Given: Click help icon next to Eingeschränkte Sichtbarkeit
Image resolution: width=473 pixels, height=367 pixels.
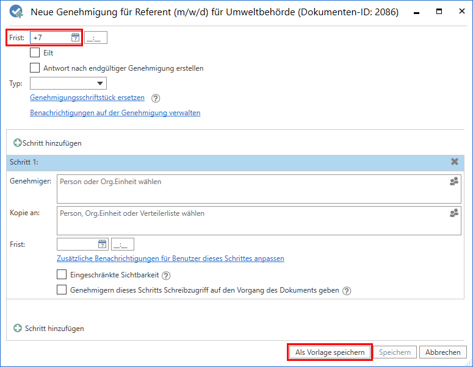Looking at the screenshot, I should (x=166, y=276).
